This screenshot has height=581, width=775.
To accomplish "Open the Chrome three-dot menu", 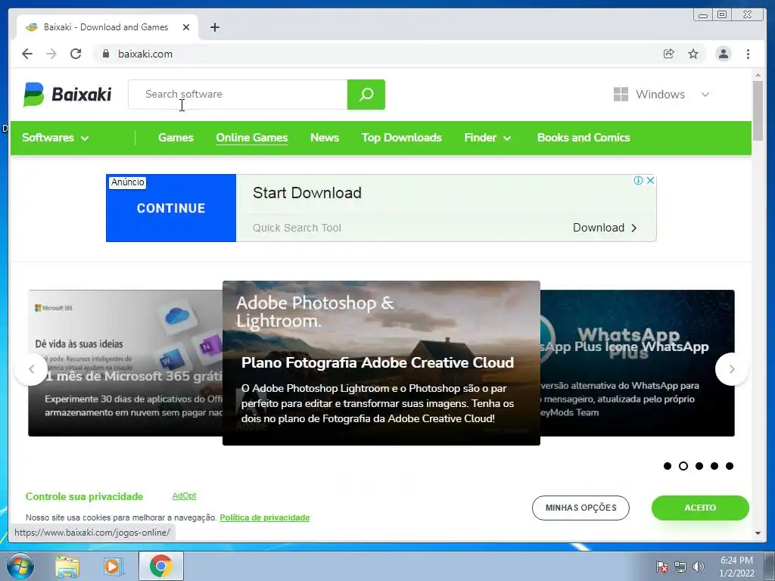I will [x=748, y=54].
